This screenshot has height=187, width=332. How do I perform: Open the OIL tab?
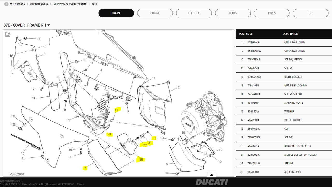coord(311,13)
